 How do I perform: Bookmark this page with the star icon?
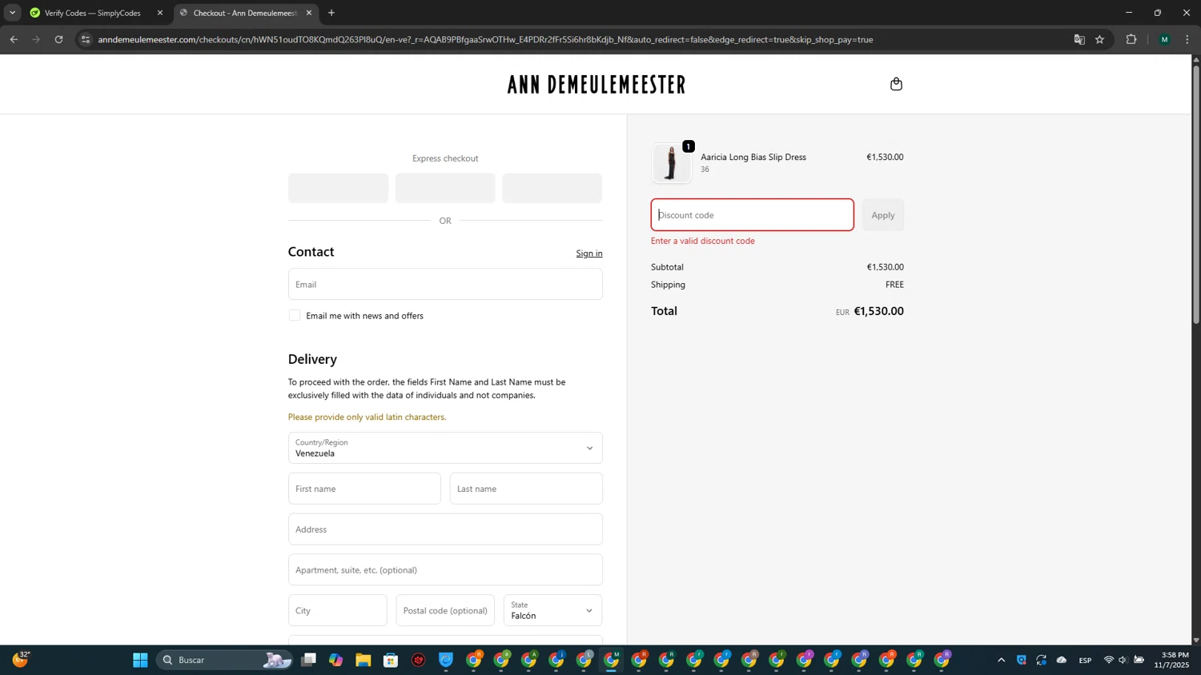[x=1099, y=39]
